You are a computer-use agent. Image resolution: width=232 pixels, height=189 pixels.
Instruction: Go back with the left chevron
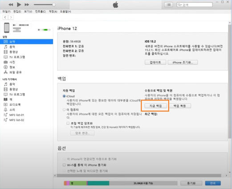pyautogui.click(x=5, y=17)
